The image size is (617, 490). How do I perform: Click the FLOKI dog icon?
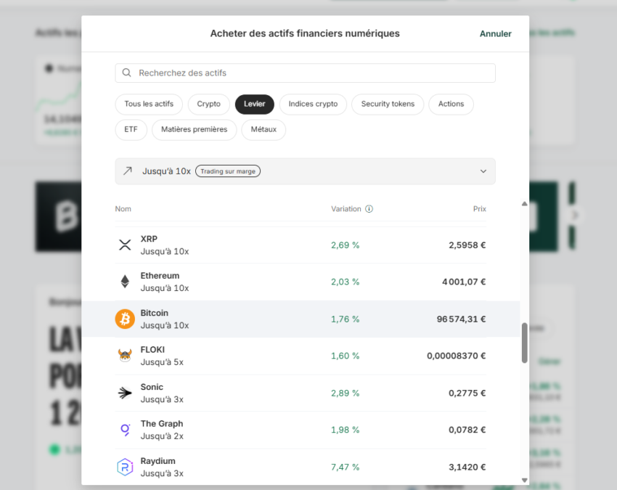point(125,356)
